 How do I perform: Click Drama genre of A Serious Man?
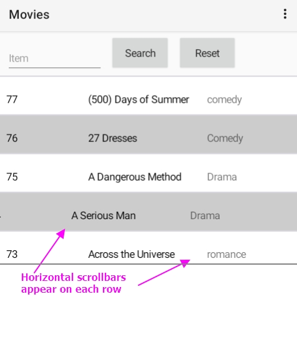(205, 215)
